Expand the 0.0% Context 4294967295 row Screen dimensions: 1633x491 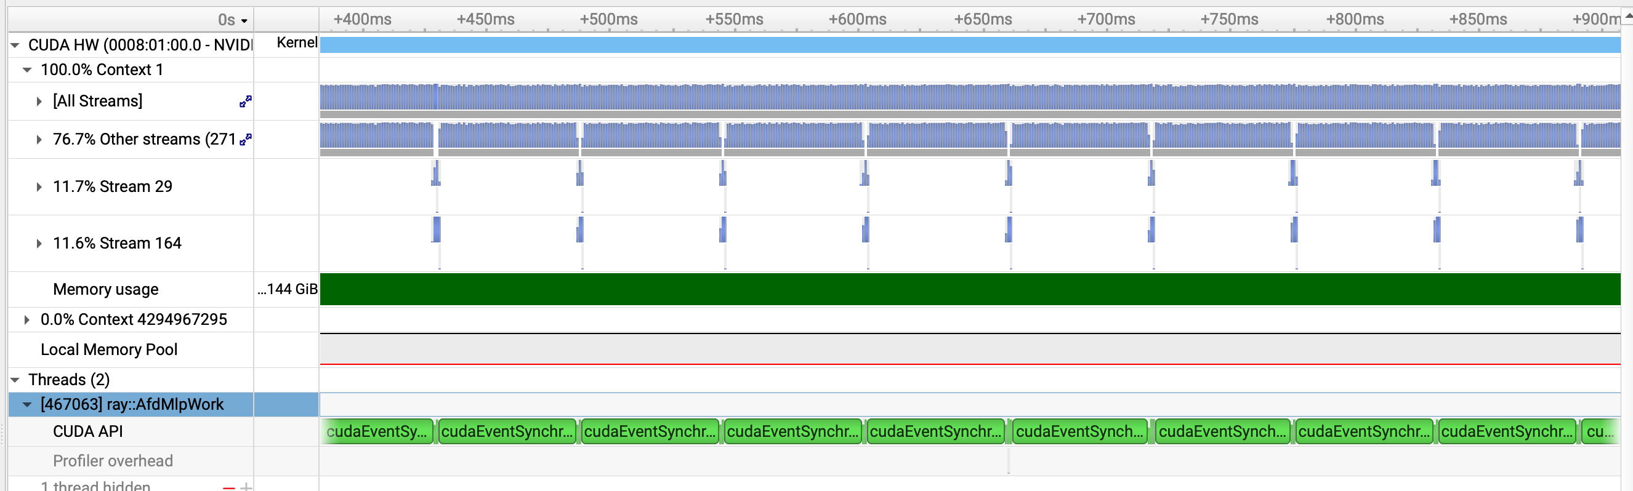pyautogui.click(x=27, y=320)
